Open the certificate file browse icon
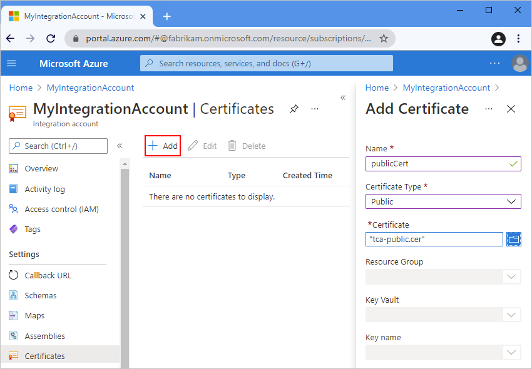The width and height of the screenshot is (532, 369). point(514,239)
